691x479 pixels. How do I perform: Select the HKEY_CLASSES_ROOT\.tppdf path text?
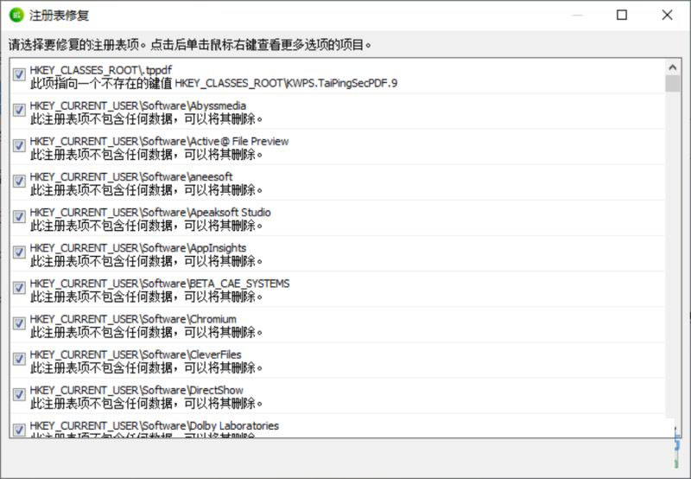101,70
